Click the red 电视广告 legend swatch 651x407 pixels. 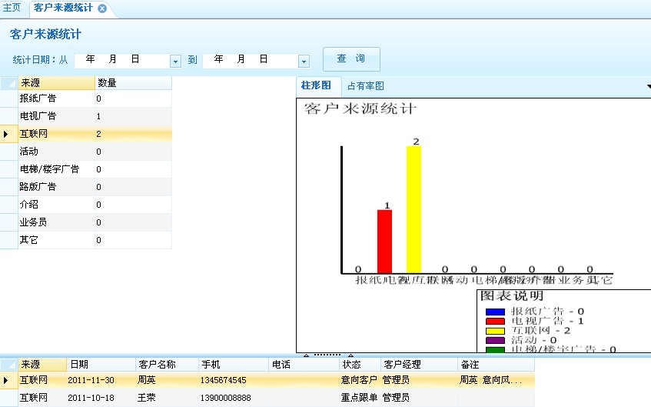[494, 321]
